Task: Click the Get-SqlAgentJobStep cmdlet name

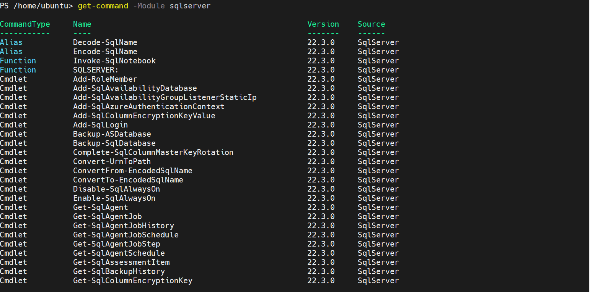Action: point(117,244)
